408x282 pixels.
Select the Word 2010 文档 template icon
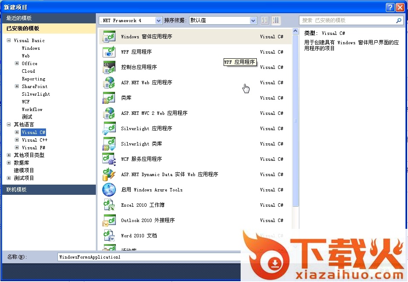109,236
